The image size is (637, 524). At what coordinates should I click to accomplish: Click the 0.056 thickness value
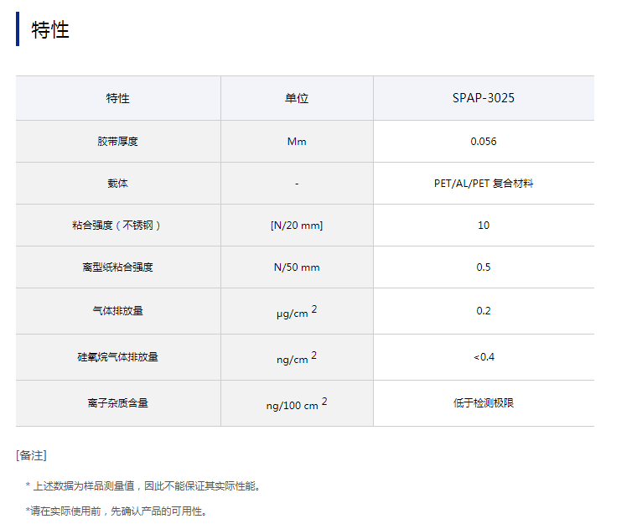click(483, 142)
